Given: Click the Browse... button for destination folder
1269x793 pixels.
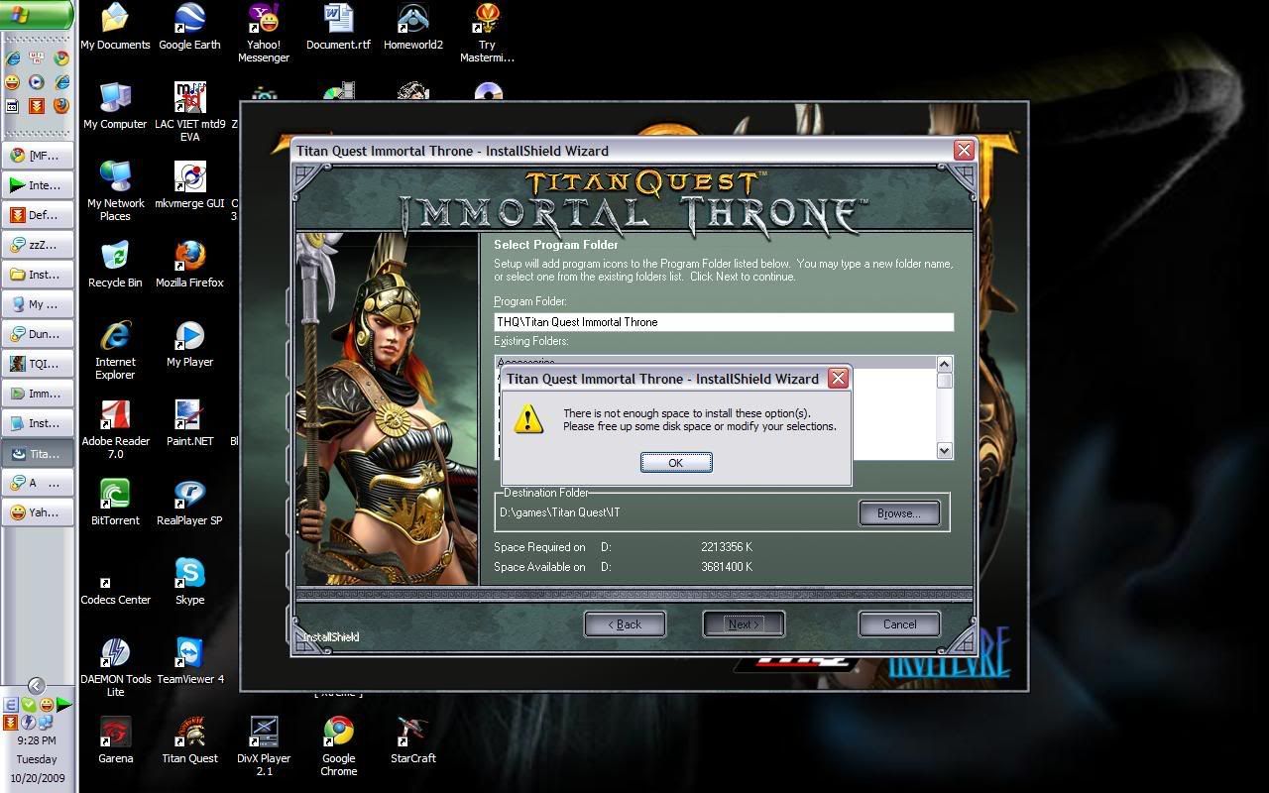Looking at the screenshot, I should (899, 512).
